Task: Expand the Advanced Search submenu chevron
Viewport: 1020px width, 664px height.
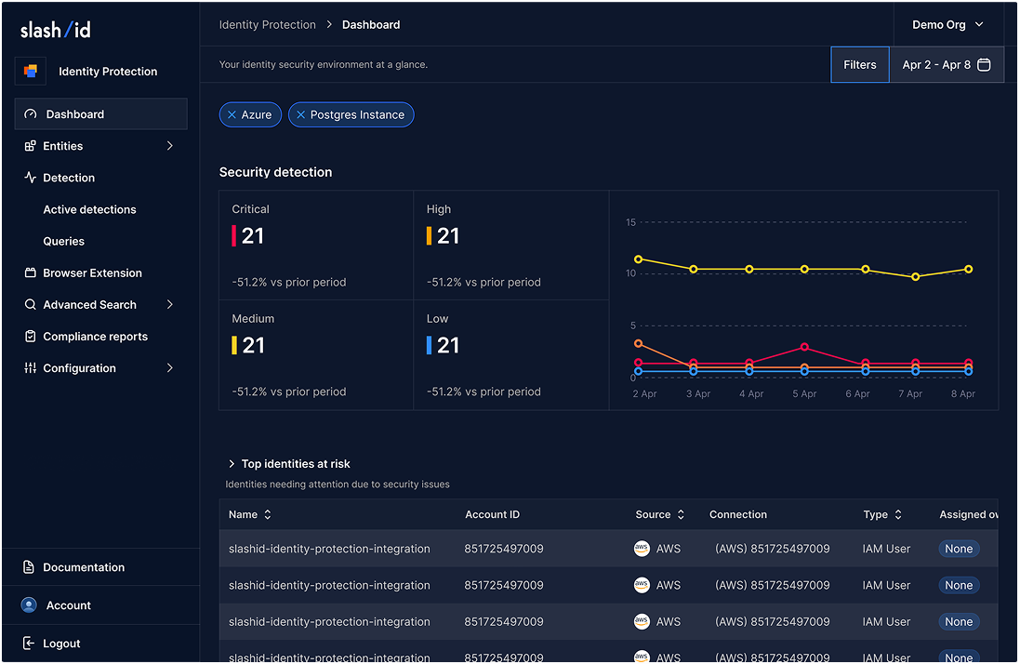Action: [169, 305]
